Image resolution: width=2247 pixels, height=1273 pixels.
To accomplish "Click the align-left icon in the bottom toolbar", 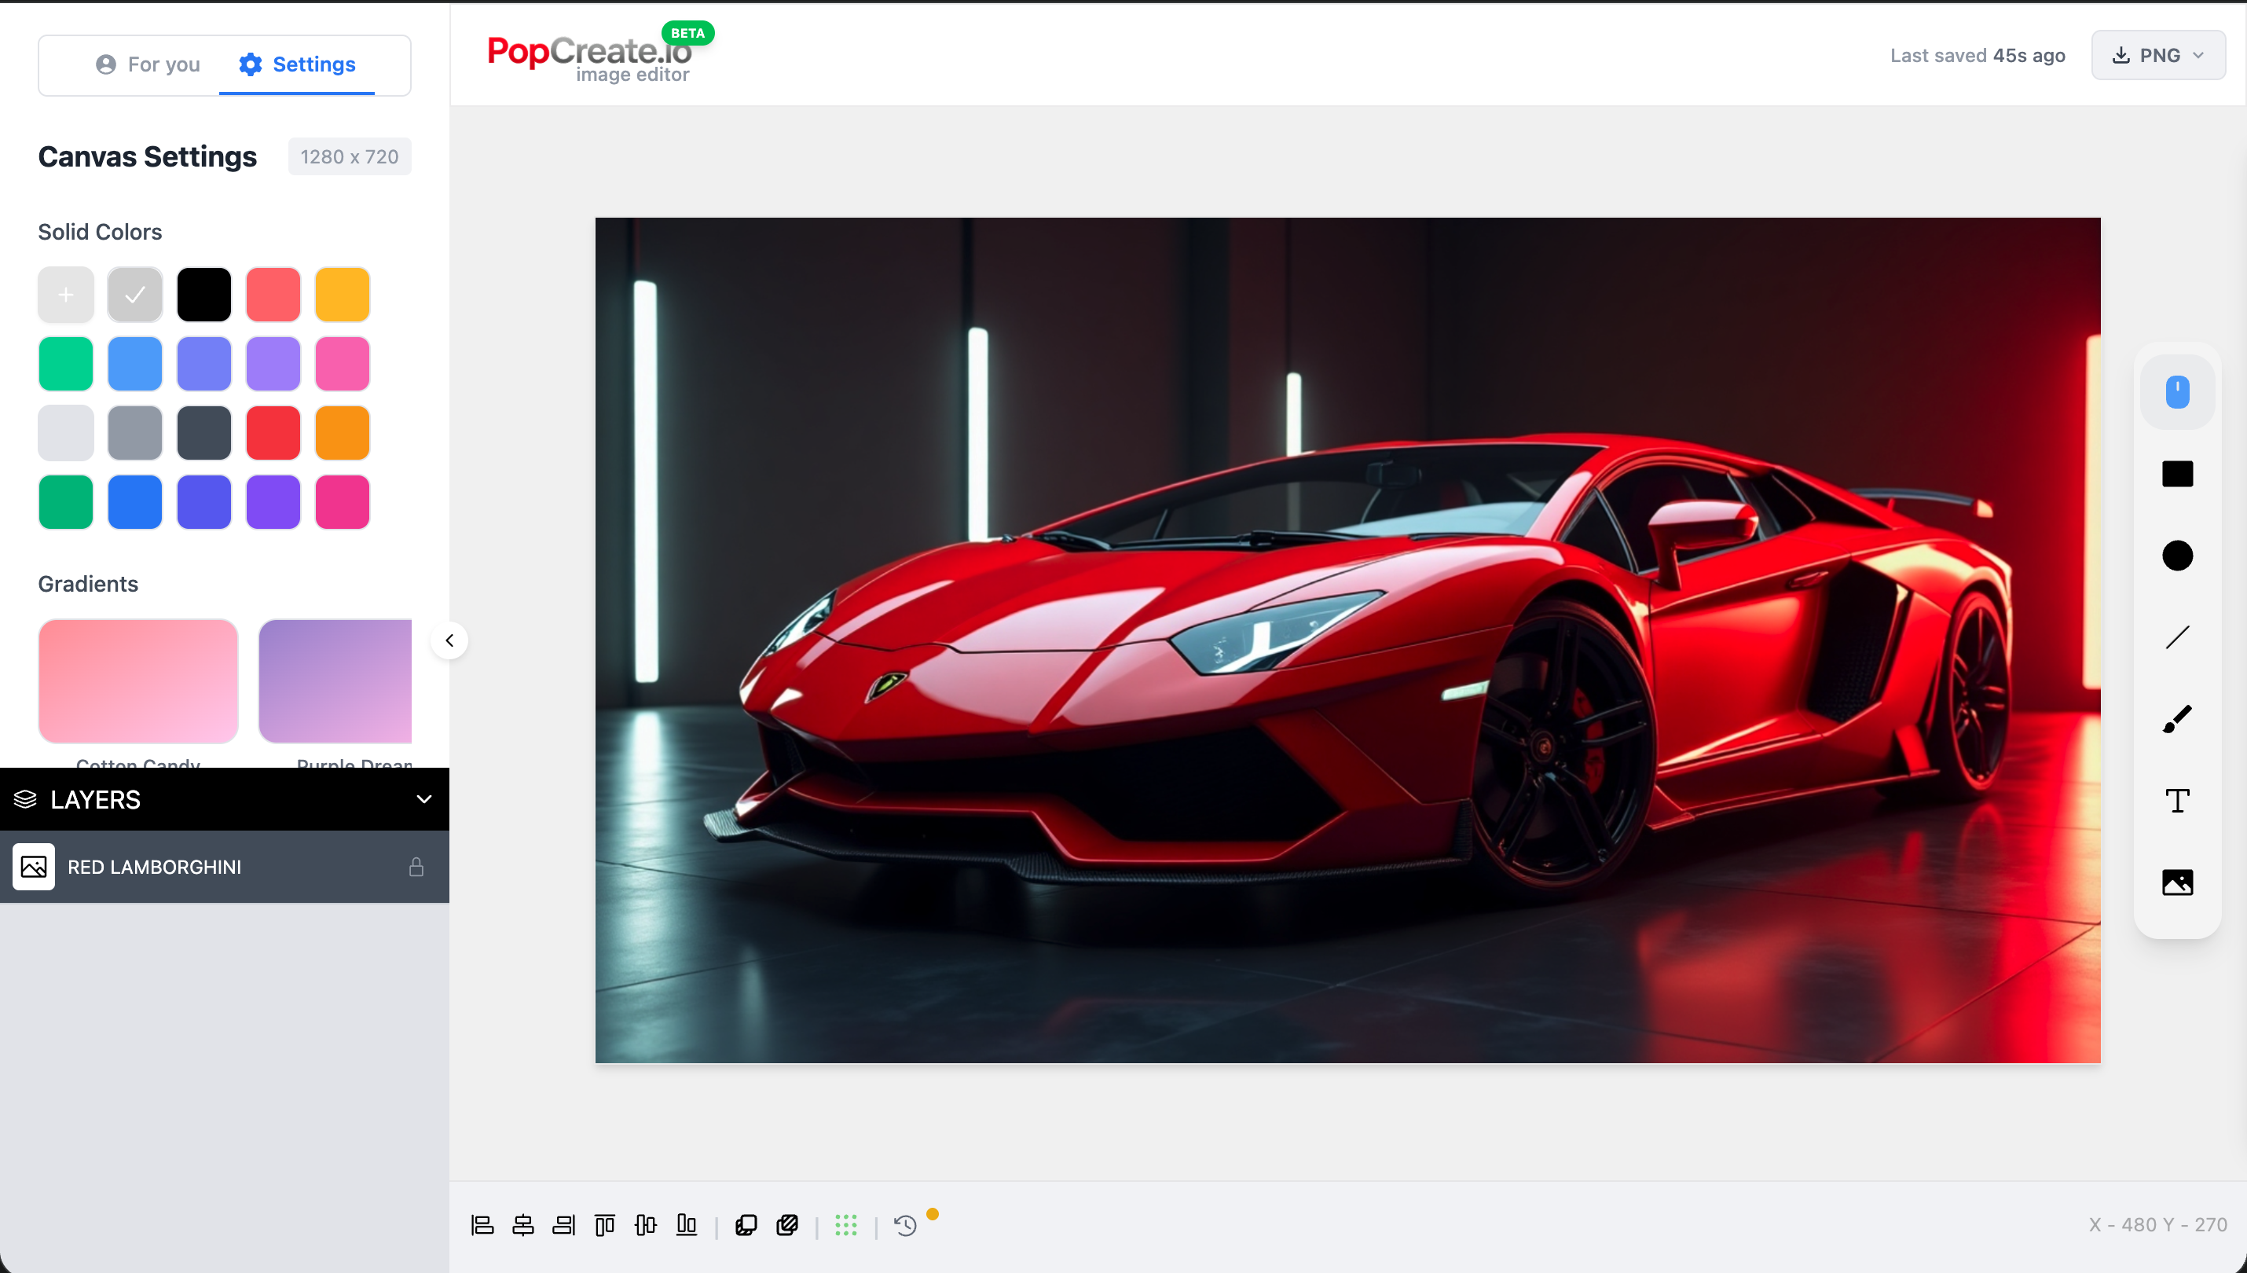I will click(482, 1224).
